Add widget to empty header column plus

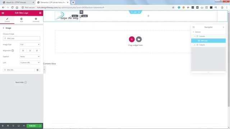pyautogui.click(x=148, y=16)
